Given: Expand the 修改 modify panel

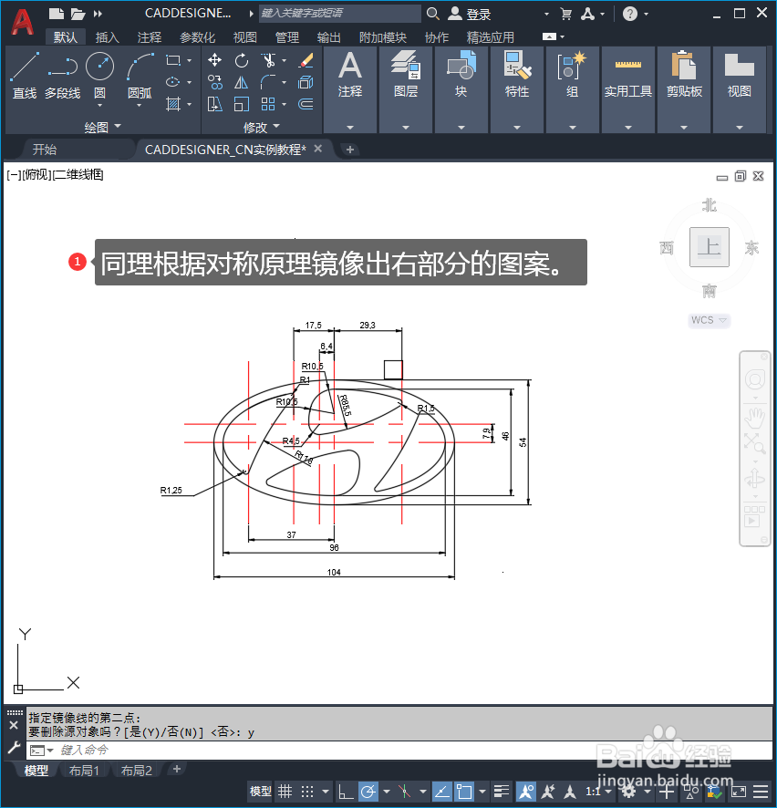Looking at the screenshot, I should (261, 126).
